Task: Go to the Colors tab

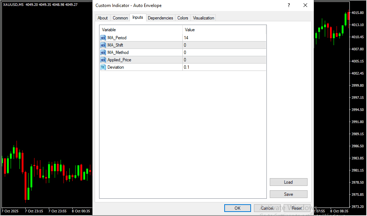Action: 183,18
